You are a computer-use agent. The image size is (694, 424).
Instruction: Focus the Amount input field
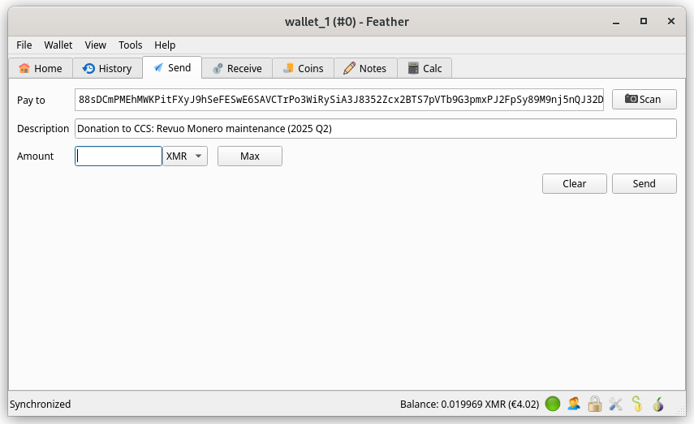(119, 156)
